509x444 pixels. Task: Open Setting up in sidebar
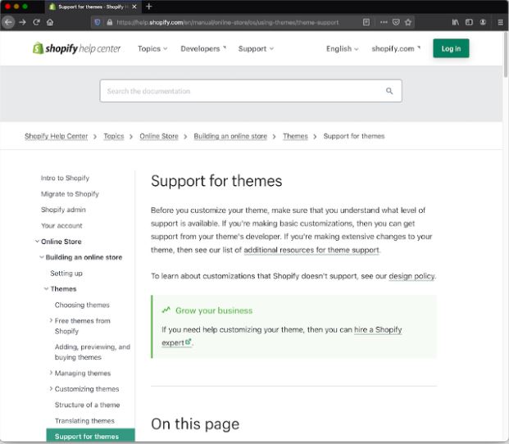point(66,274)
